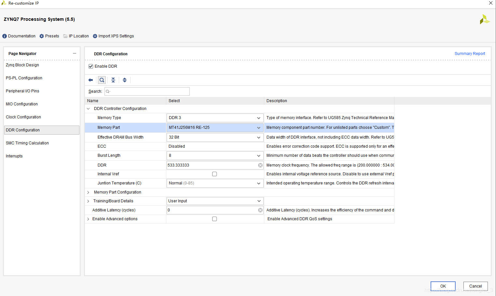The width and height of the screenshot is (496, 296).
Task: Select the Additive Latency (cycles) row label
Action: [114, 210]
